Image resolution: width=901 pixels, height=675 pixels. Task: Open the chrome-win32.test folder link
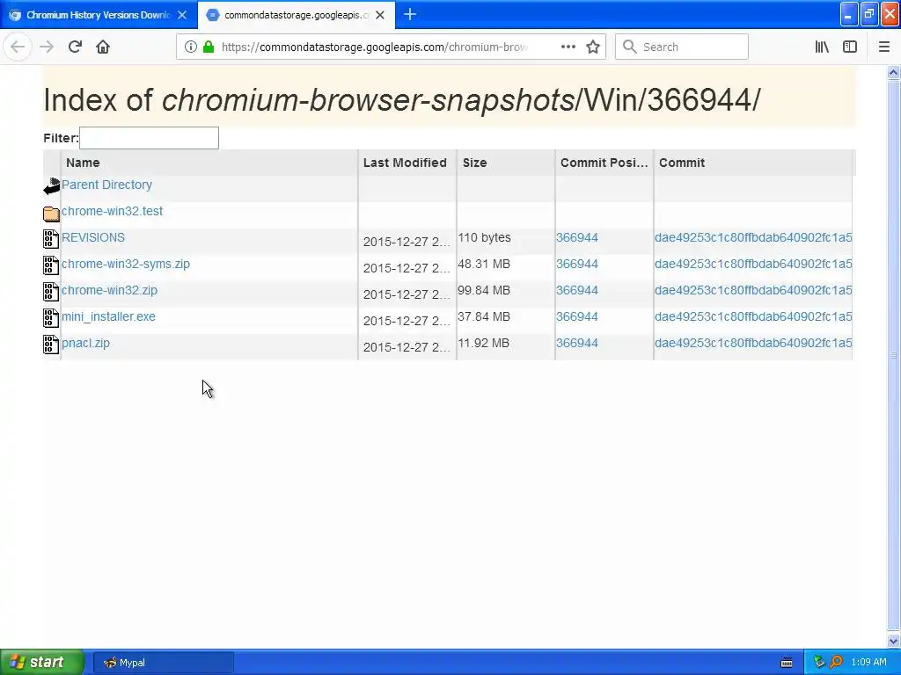click(112, 211)
